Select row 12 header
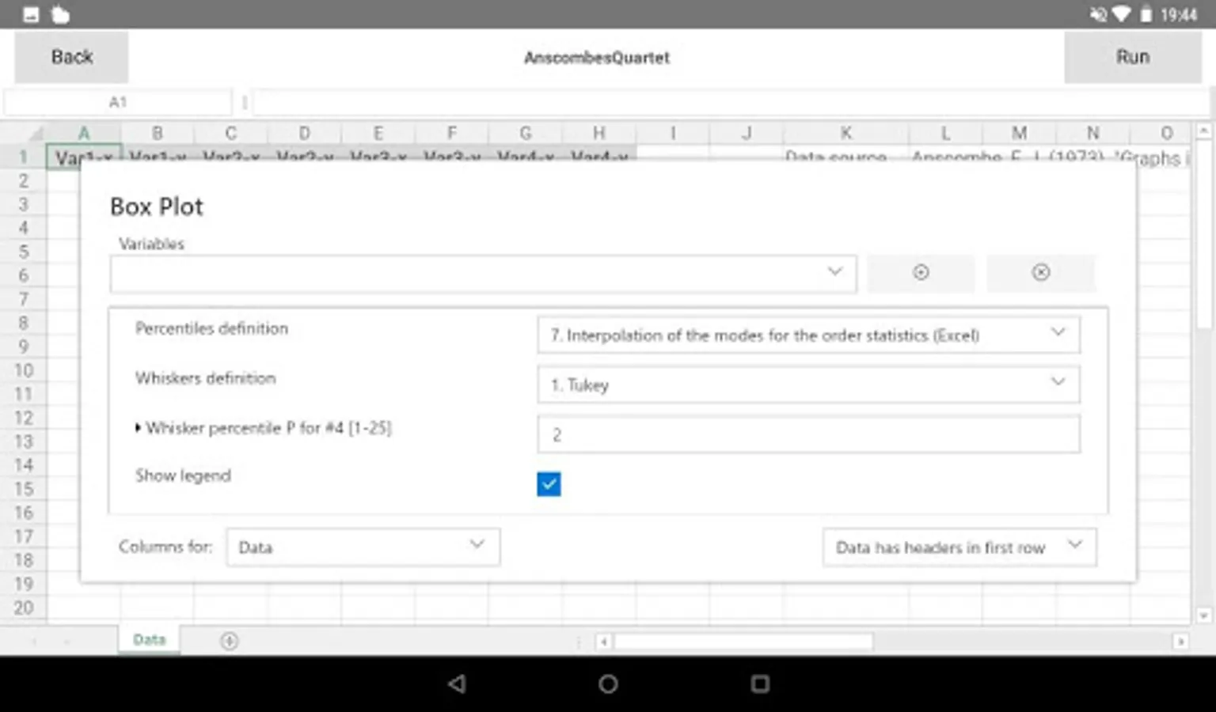 (24, 418)
